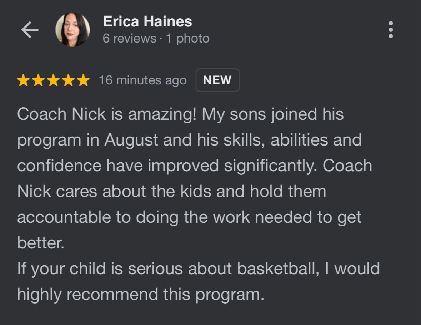Click the "16 minutes ago" timestamp
This screenshot has height=325, width=421.
142,80
